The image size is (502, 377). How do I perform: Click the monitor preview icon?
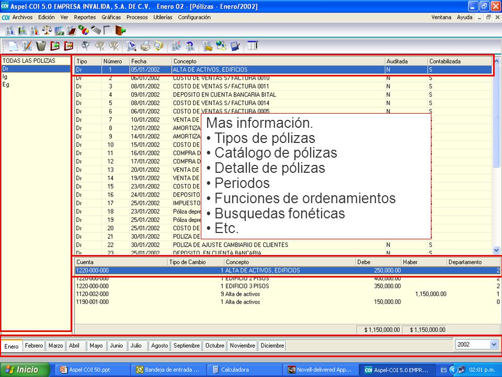coord(158,46)
